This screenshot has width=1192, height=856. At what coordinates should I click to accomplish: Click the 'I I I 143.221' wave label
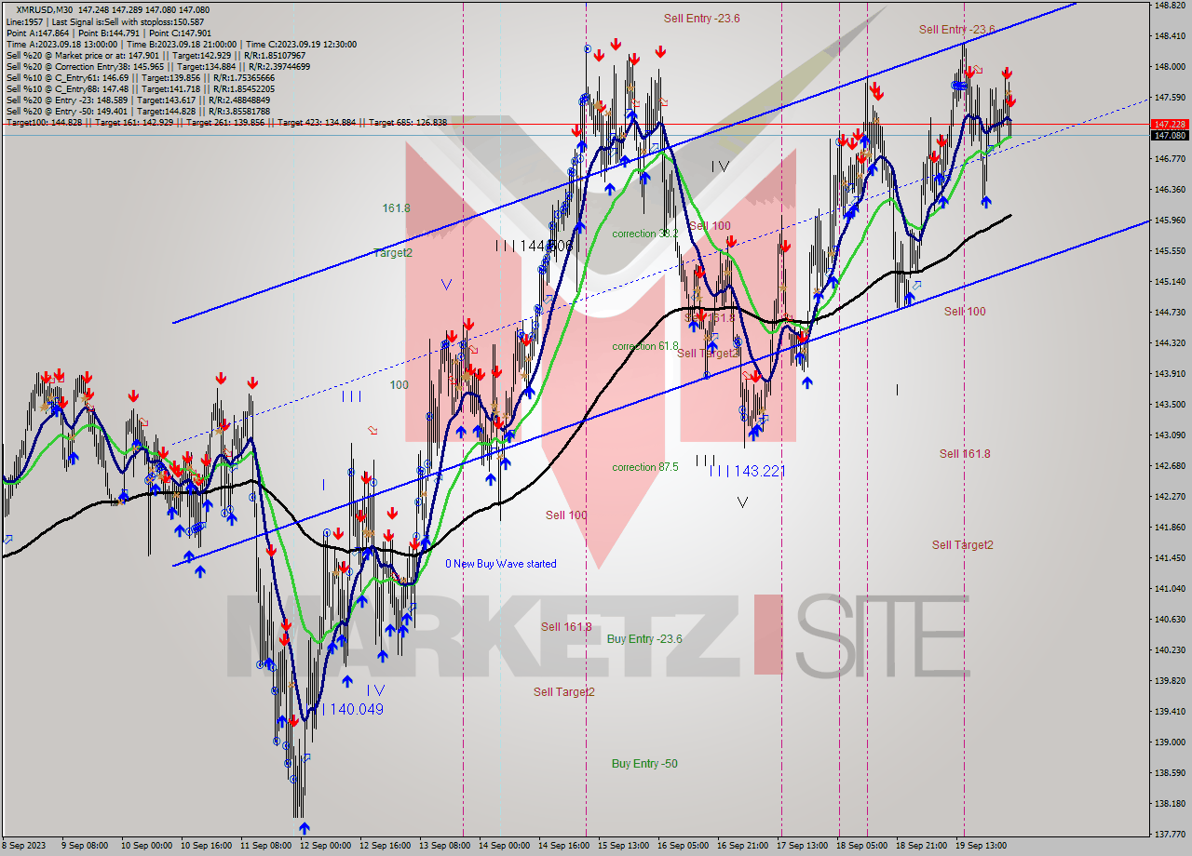pyautogui.click(x=748, y=471)
